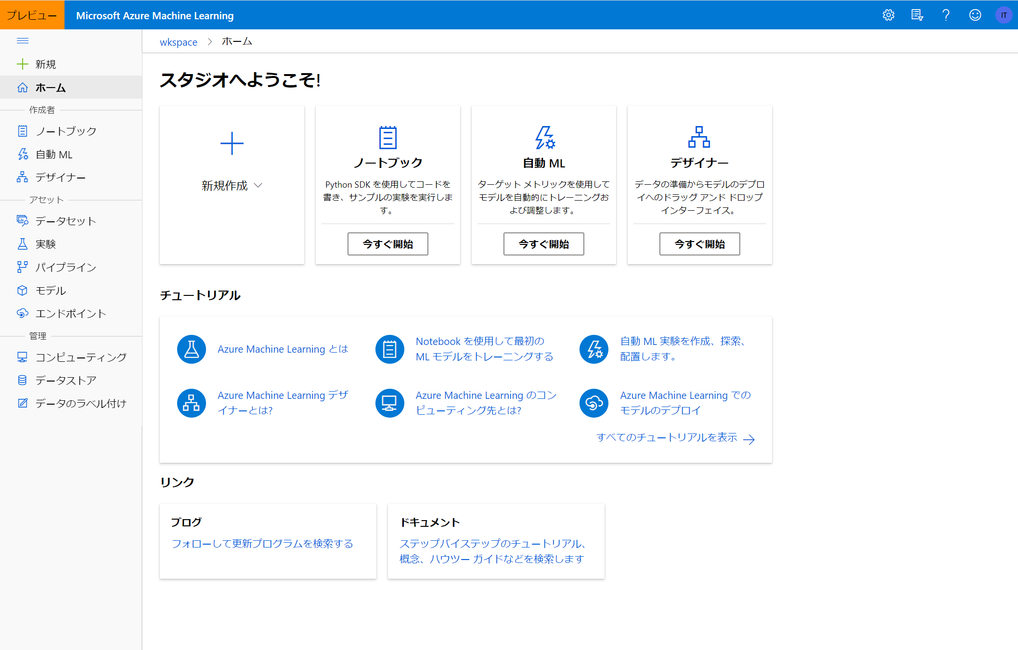Click the hierarchy icon on デザイナー card
This screenshot has height=650, width=1018.
699,137
